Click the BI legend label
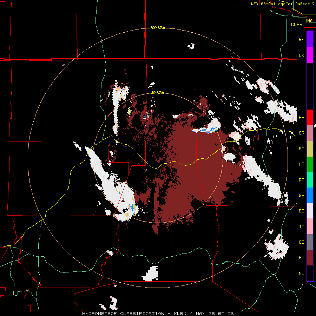Image resolution: width=316 pixels, height=316 pixels. [301, 258]
